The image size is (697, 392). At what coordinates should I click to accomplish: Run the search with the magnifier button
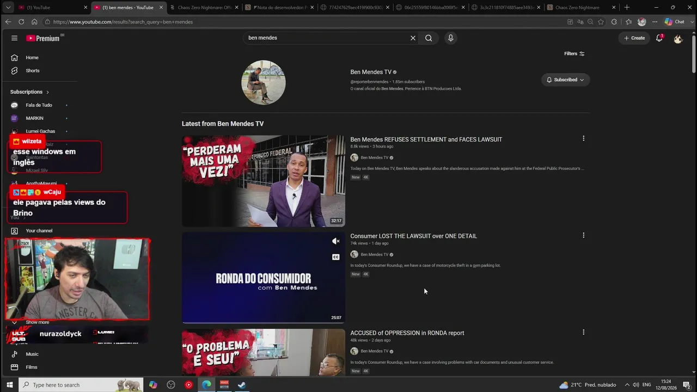(429, 38)
